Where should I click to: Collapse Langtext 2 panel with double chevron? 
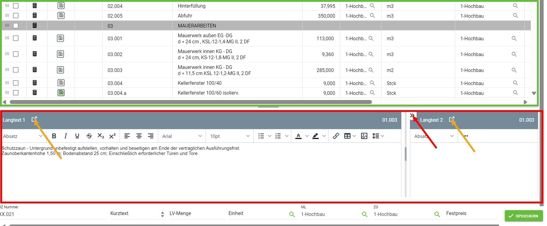pyautogui.click(x=412, y=116)
